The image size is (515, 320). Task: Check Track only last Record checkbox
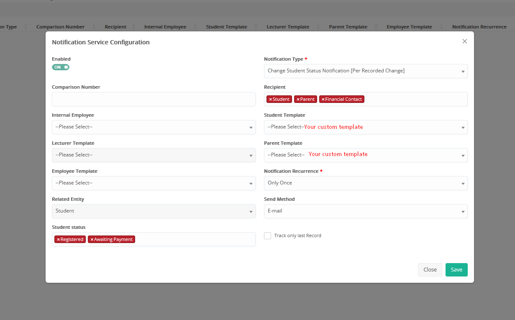pyautogui.click(x=268, y=236)
